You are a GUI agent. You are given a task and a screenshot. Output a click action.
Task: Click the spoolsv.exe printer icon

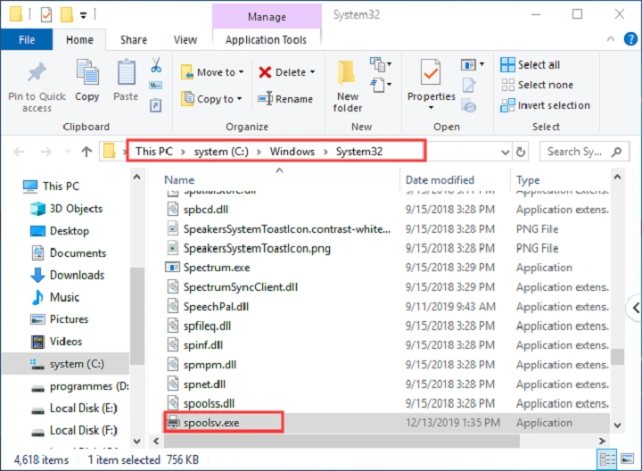pyautogui.click(x=173, y=423)
